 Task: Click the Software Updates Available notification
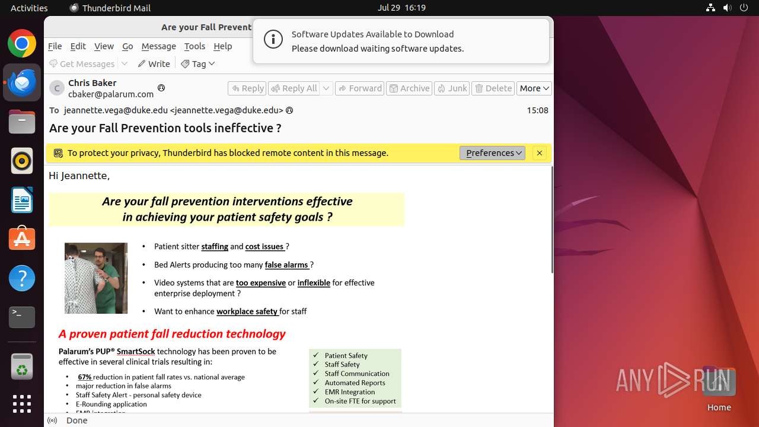pos(401,42)
